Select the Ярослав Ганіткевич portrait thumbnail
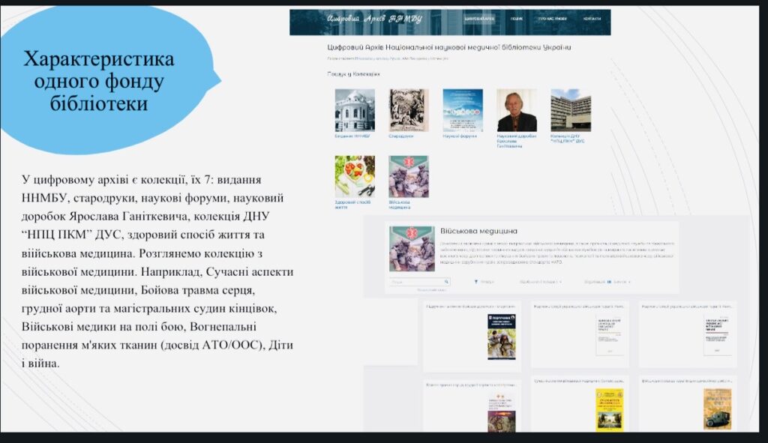The image size is (768, 443). pos(516,110)
